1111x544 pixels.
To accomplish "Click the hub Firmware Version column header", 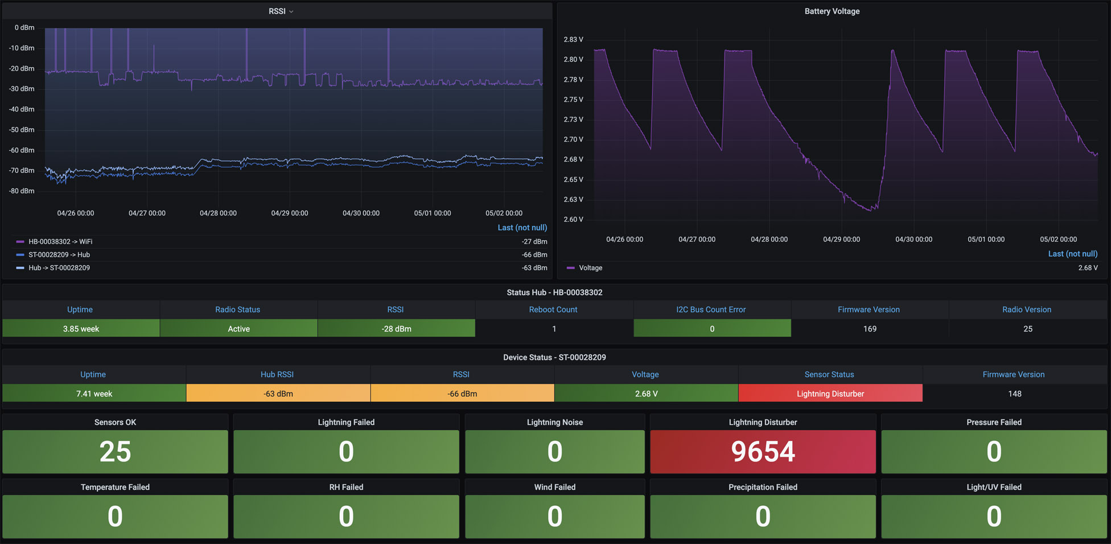I will [x=869, y=310].
